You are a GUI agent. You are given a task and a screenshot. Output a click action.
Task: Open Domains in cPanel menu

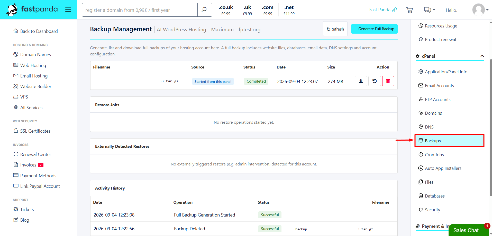point(430,113)
